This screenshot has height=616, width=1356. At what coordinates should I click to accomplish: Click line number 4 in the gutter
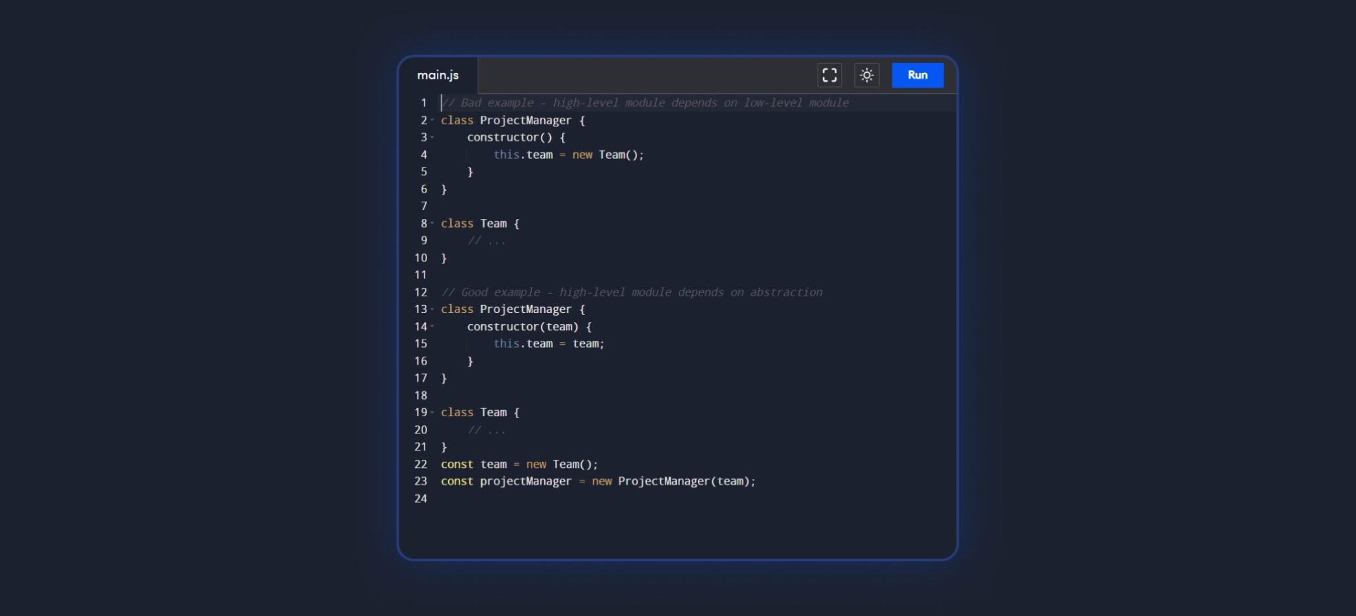[x=423, y=155]
